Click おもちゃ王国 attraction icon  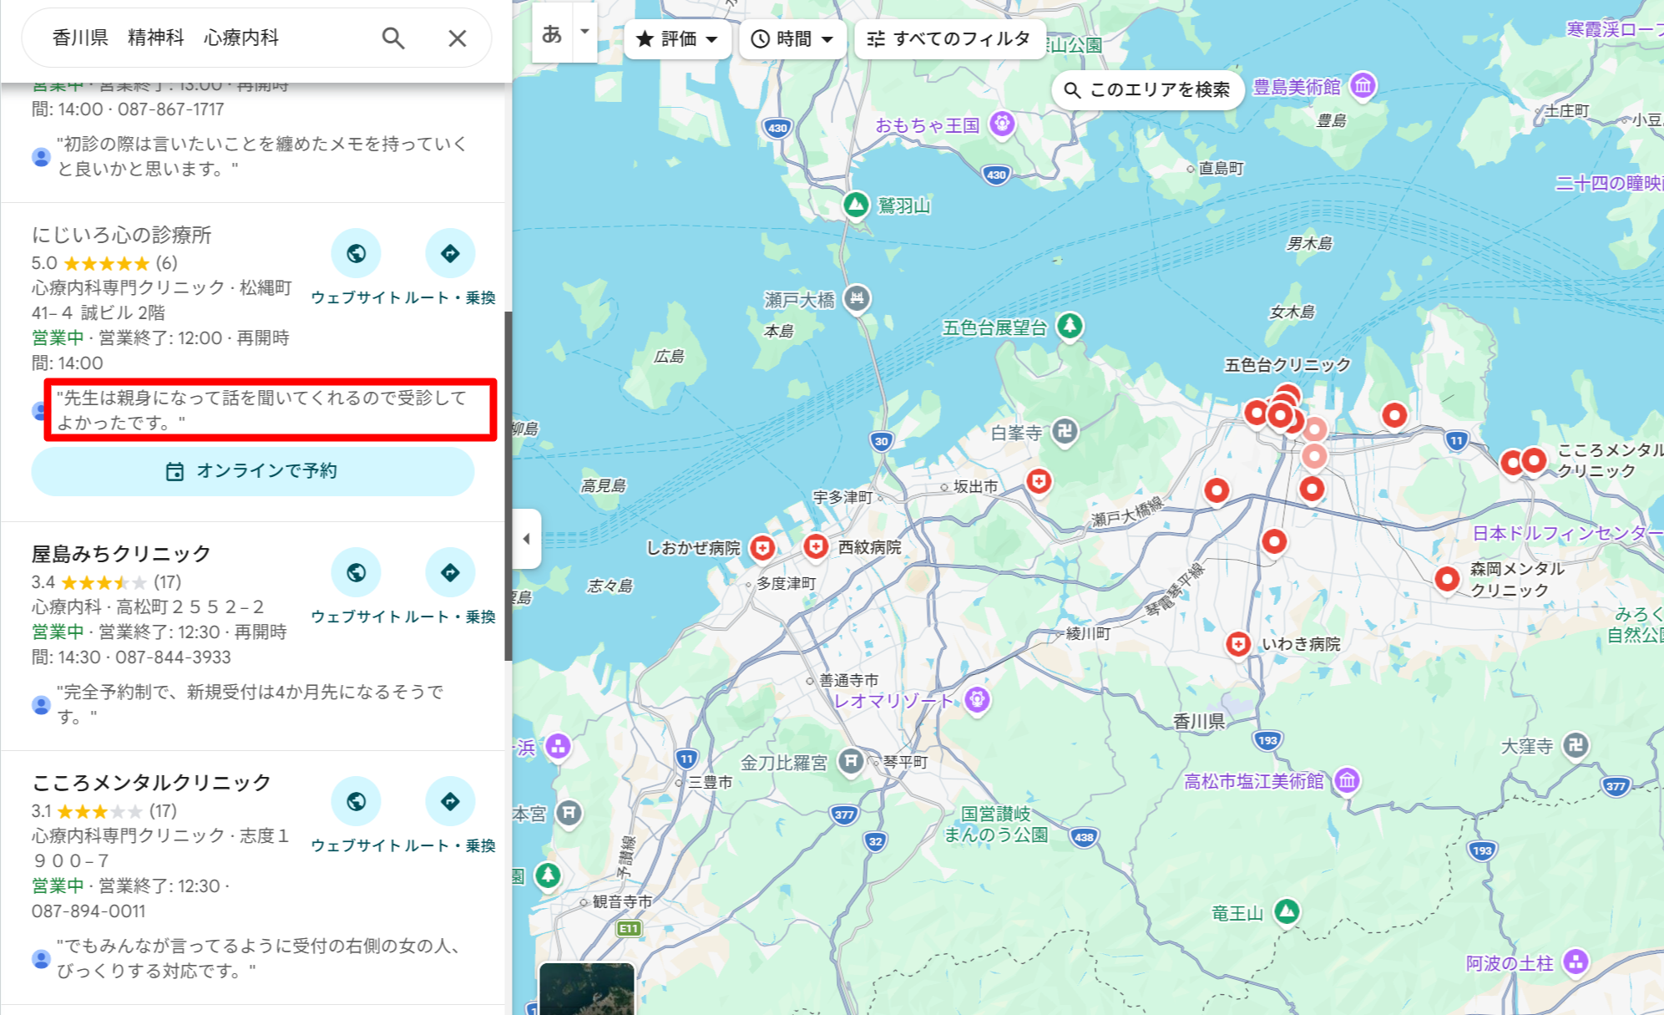tap(1002, 124)
